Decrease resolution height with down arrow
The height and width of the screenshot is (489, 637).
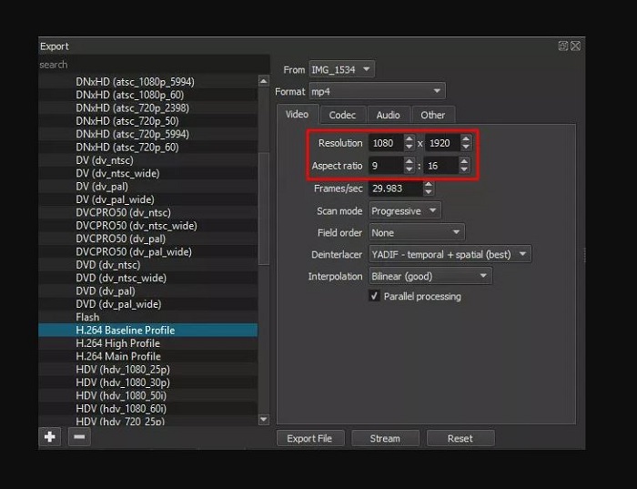(x=466, y=148)
